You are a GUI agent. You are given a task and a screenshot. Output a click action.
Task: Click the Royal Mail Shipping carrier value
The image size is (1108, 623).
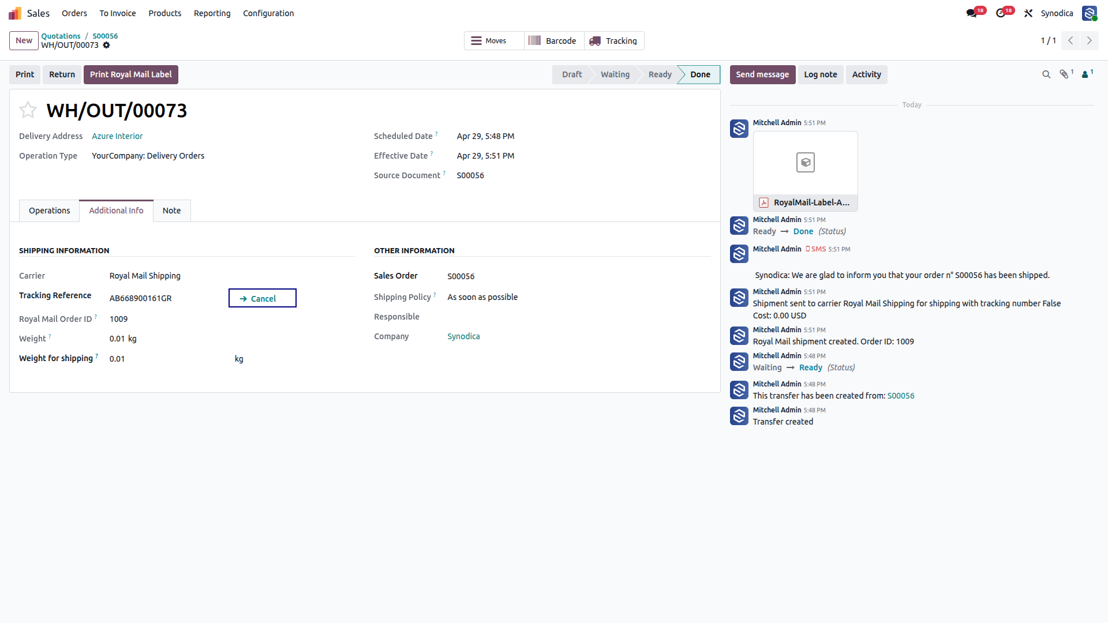point(145,276)
